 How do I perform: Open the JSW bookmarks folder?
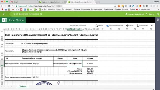click(125, 9)
